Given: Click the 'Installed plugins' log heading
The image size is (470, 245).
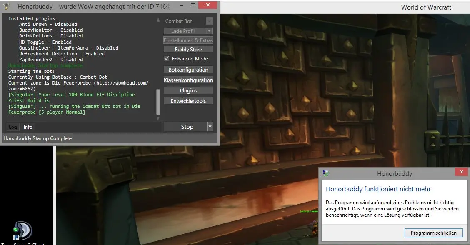Looking at the screenshot, I should (32, 18).
